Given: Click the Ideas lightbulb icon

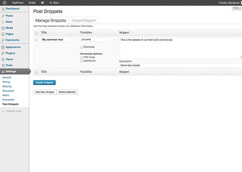Looking at the screenshot, I should (x=3, y=22).
